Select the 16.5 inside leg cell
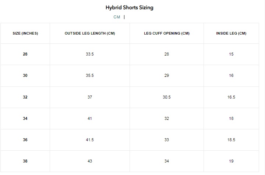 point(231,97)
